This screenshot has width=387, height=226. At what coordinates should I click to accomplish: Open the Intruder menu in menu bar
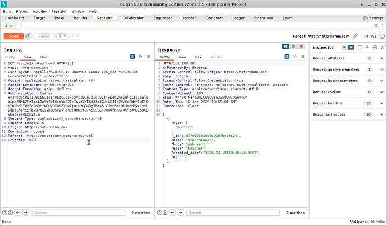tap(39, 12)
